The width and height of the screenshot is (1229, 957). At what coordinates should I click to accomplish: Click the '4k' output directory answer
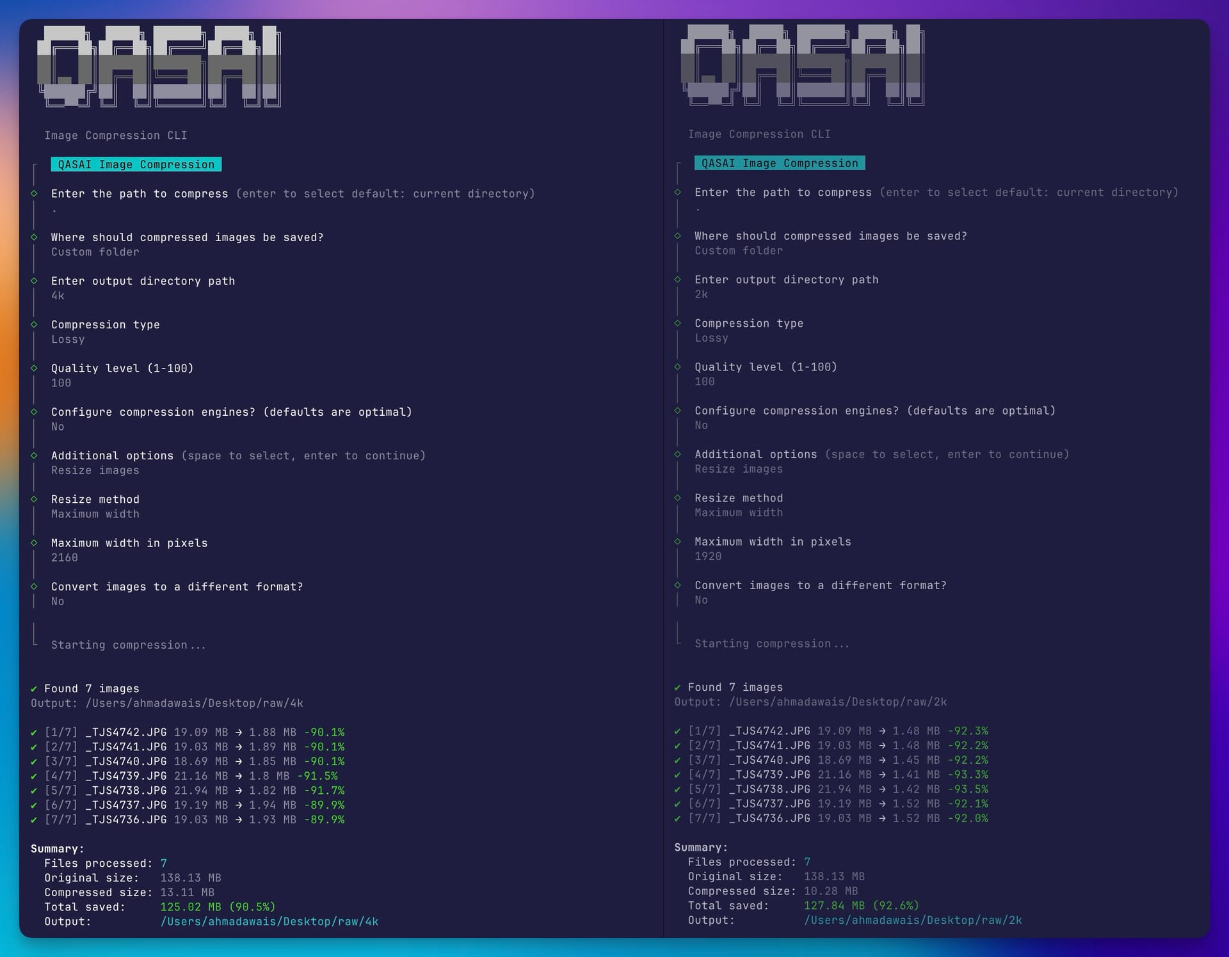(x=58, y=296)
